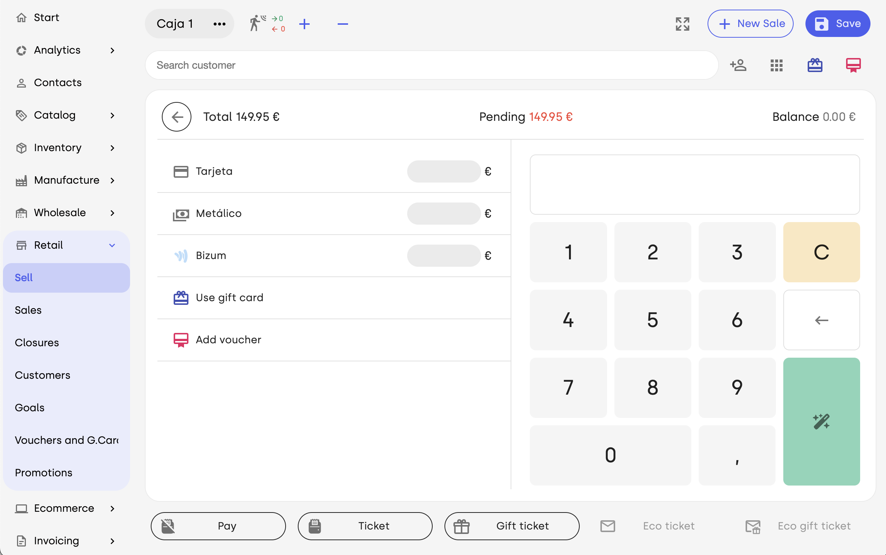Click the number 0 key
Viewport: 886px width, 555px height.
click(x=610, y=455)
